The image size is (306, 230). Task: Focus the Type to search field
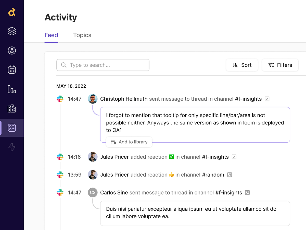tap(103, 65)
